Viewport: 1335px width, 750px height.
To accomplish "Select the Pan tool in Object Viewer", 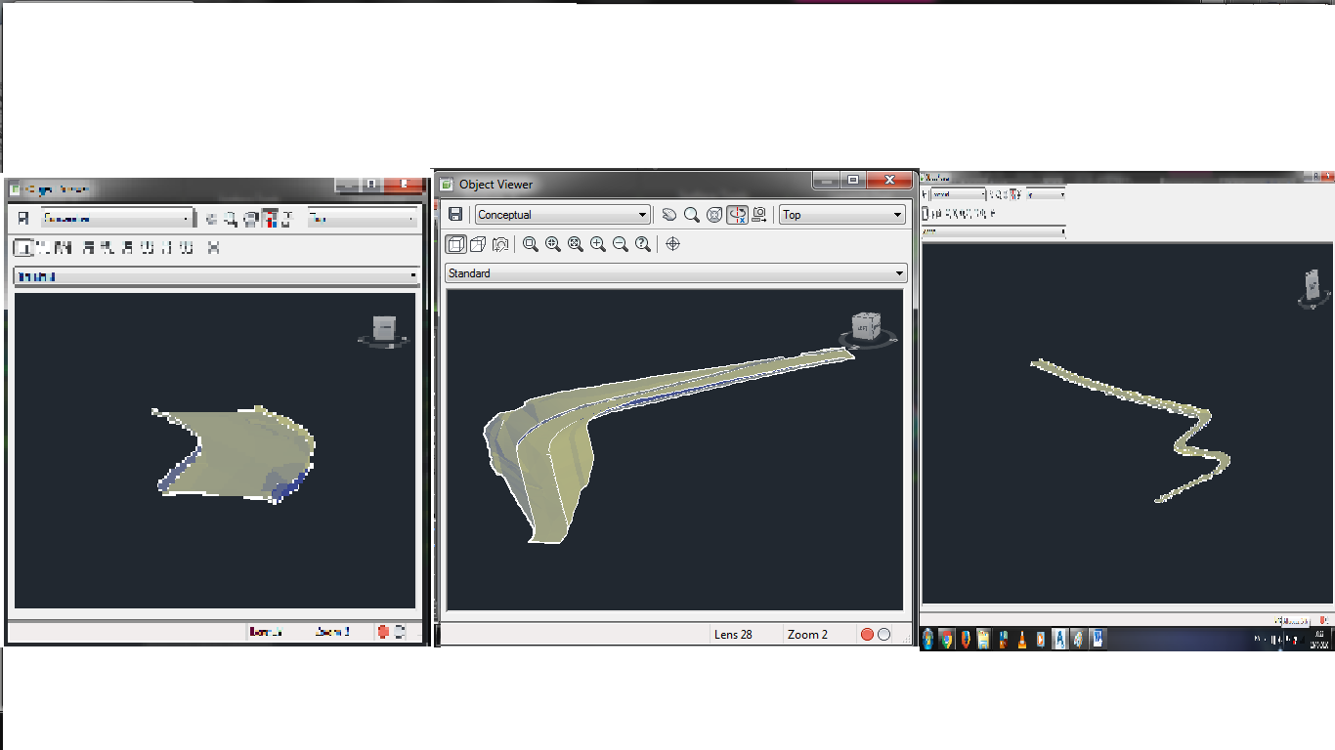I will [x=668, y=214].
